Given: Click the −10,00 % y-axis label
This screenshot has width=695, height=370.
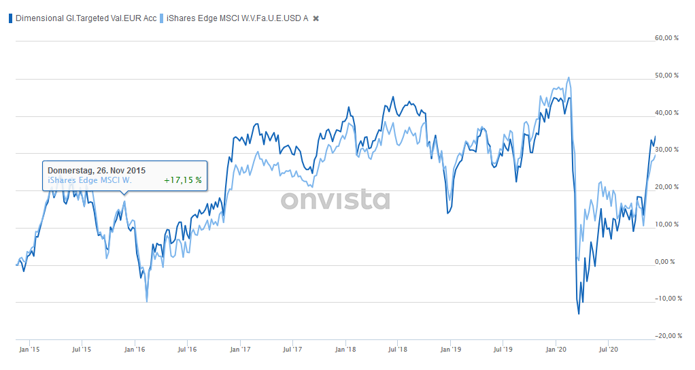Looking at the screenshot, I should pos(668,299).
